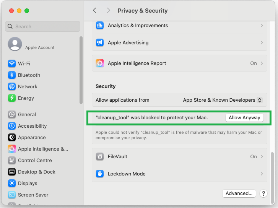Click the main pane scrollbar thumb
The image size is (278, 208).
click(273, 178)
